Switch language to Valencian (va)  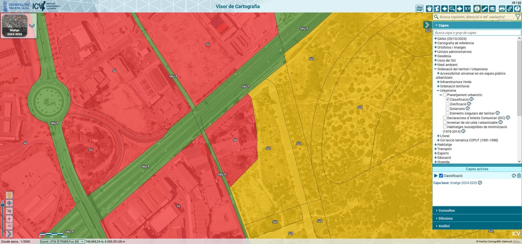click(x=514, y=2)
